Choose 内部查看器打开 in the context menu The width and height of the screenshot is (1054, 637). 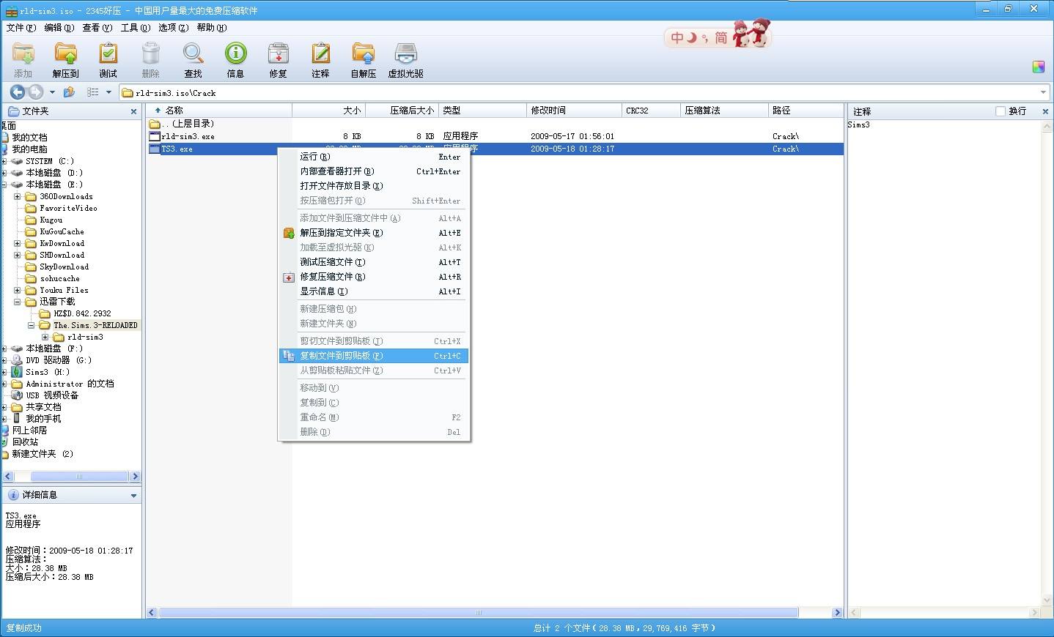tap(374, 171)
